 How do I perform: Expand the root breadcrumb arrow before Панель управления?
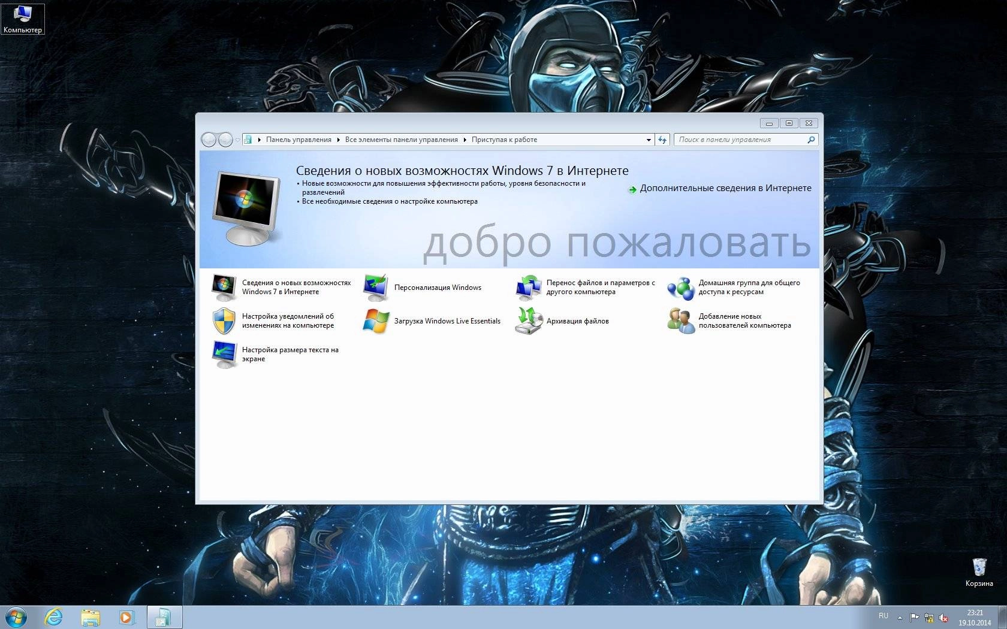point(260,140)
